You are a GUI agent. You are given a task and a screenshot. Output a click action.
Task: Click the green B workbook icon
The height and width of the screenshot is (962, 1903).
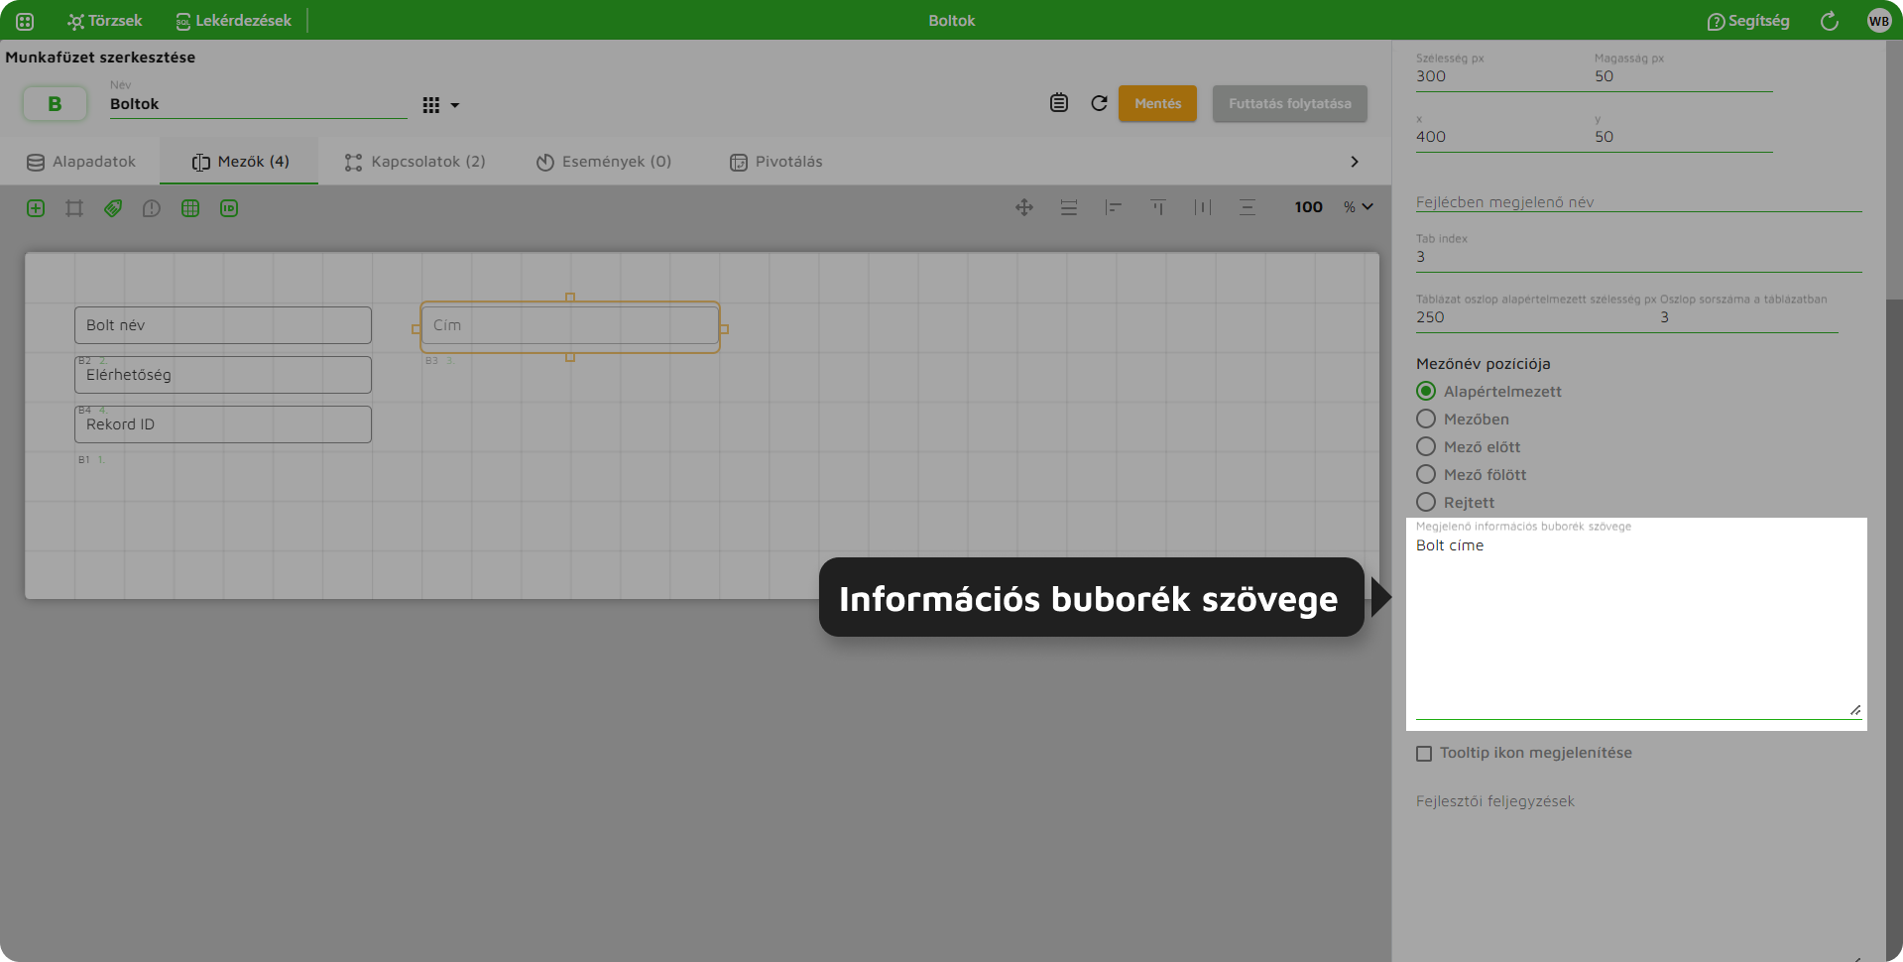point(55,103)
